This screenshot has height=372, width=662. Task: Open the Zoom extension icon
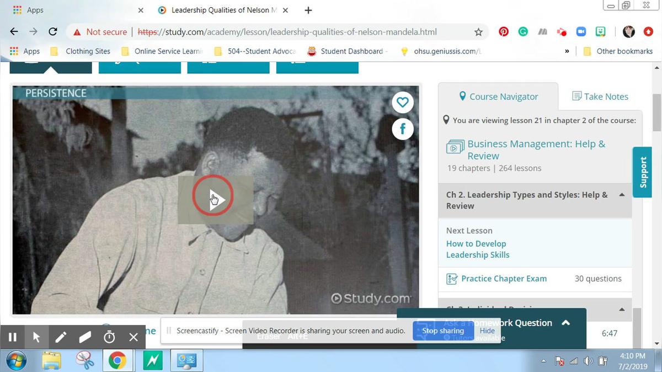pyautogui.click(x=581, y=32)
